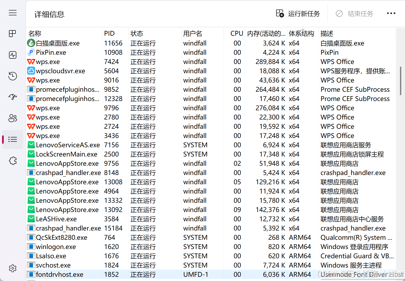
Task: Open the Performance page icon
Action: coord(12,55)
